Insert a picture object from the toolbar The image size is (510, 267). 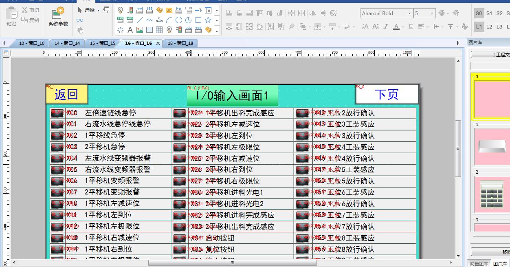pos(140,30)
